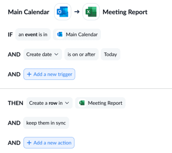Click the Excel icon in the header
Screen dimensions: 172x153
coord(91,12)
